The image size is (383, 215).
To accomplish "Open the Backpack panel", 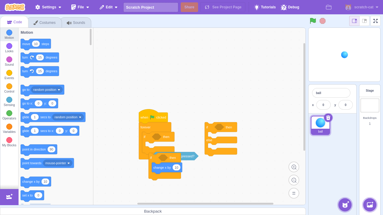I will (x=153, y=211).
